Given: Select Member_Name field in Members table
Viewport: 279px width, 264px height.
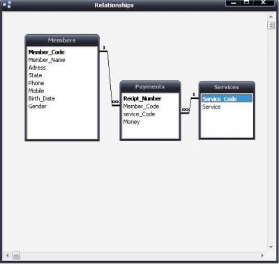Looking at the screenshot, I should click(47, 60).
